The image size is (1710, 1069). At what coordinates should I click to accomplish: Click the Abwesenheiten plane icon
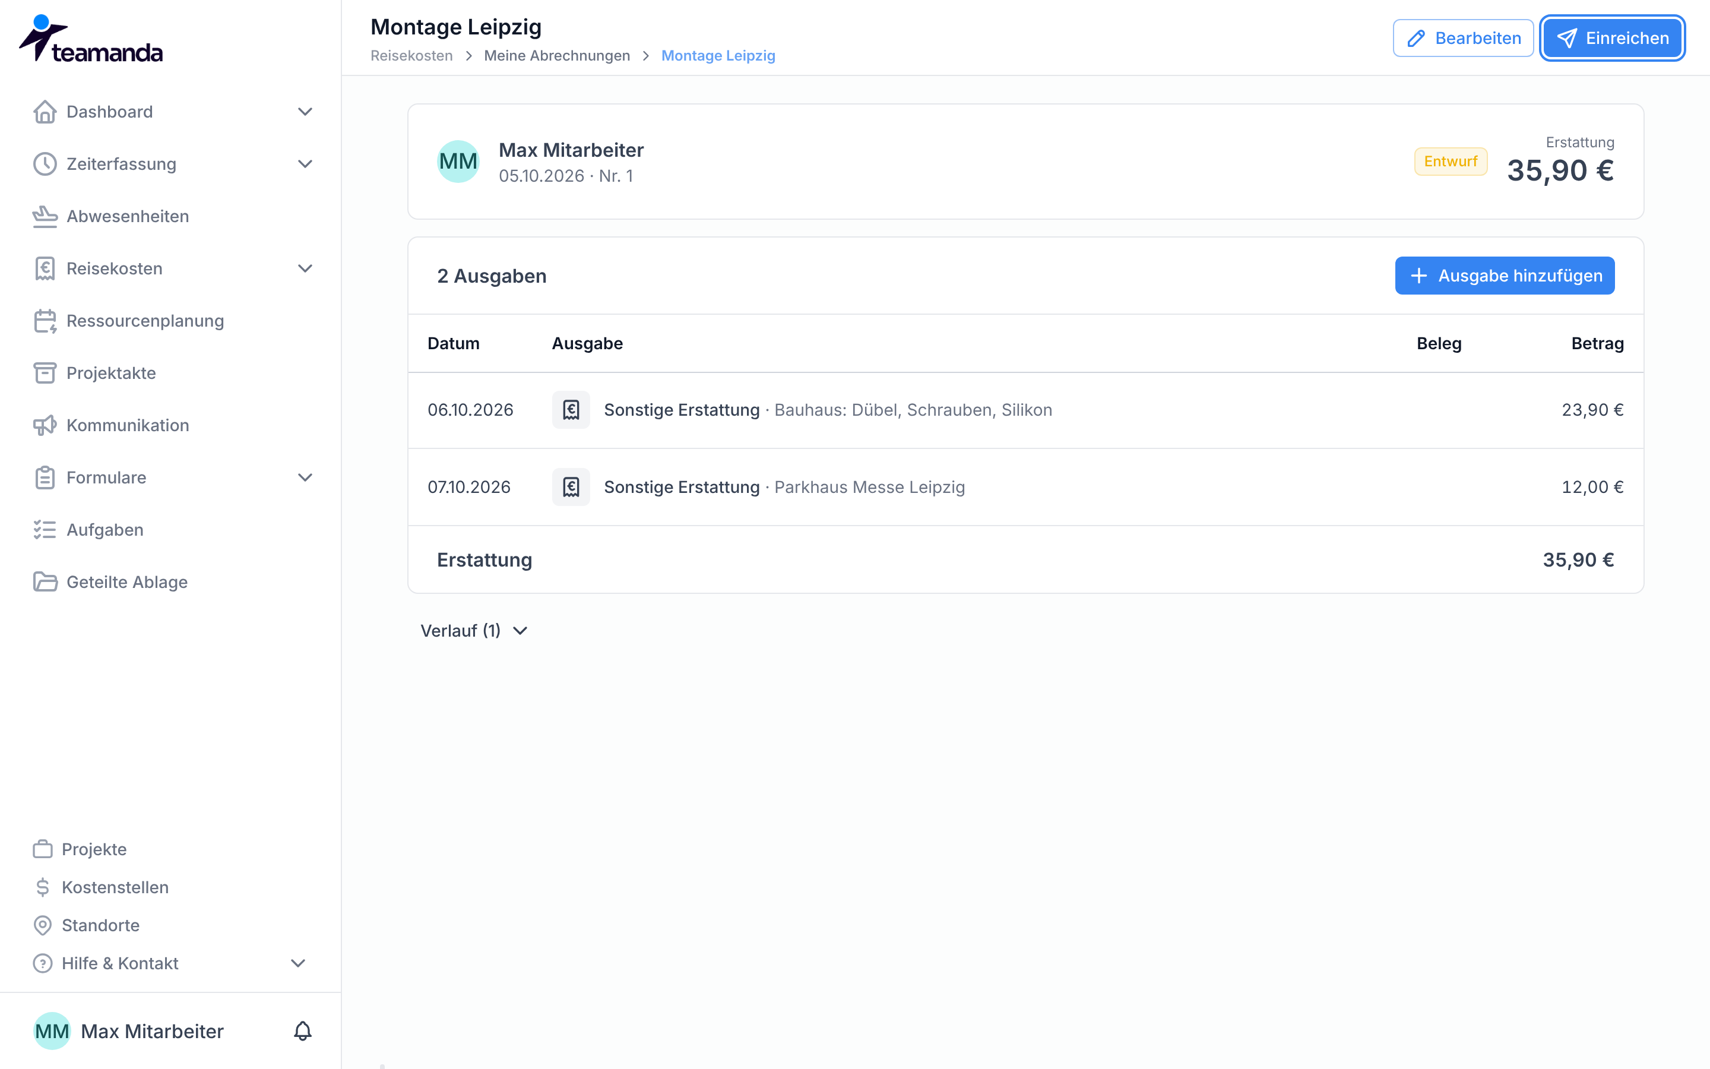click(x=45, y=216)
